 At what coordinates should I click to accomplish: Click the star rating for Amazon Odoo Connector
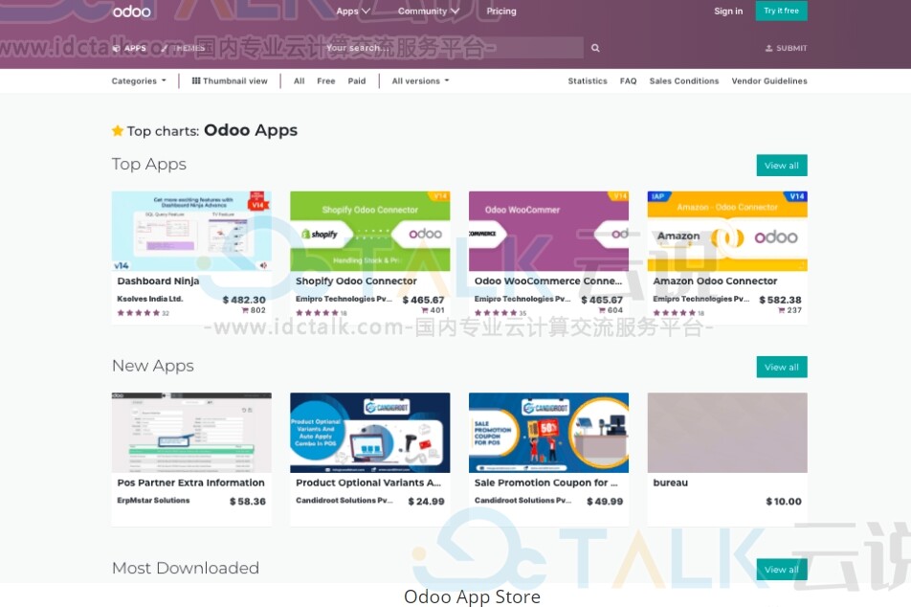tap(675, 313)
